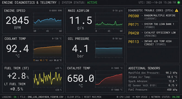Click 450 kPa fuel pressure value
182x99 pixels.
point(172,90)
